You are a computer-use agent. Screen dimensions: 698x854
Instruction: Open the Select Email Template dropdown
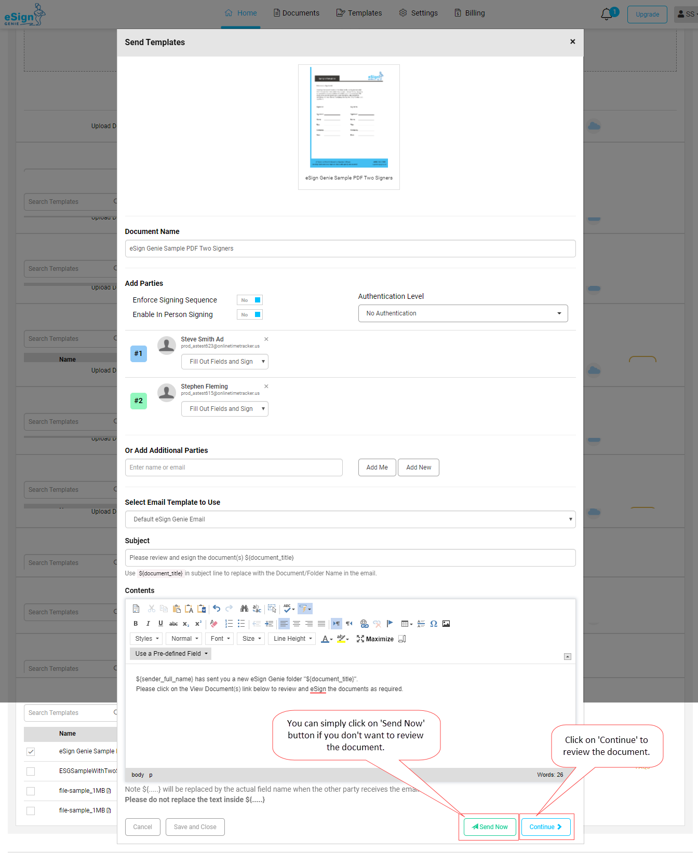(350, 519)
